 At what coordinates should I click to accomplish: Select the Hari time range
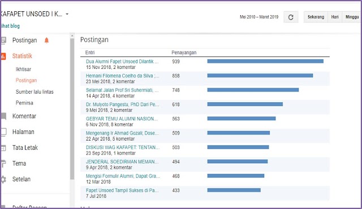click(x=335, y=17)
